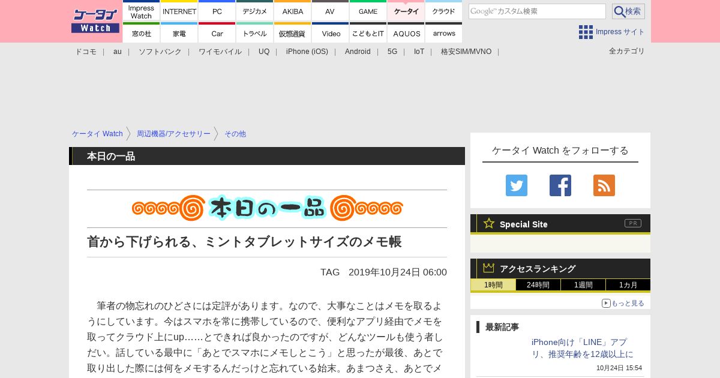The height and width of the screenshot is (378, 720).
Task: Go to the ワイモバイル category
Action: pos(220,52)
